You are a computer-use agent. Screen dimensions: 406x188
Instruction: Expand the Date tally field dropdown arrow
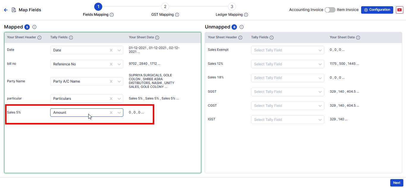pyautogui.click(x=119, y=50)
